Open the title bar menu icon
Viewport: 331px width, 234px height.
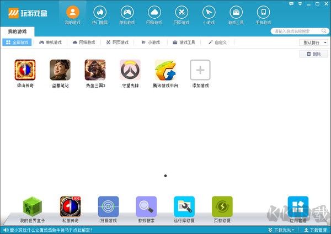coord(300,4)
